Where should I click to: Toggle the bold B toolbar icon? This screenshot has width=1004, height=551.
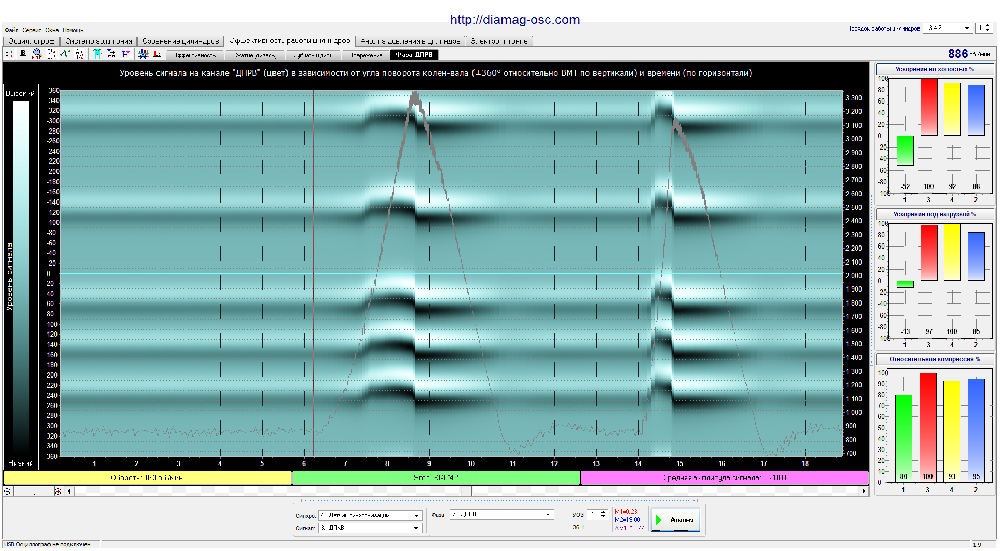23,54
